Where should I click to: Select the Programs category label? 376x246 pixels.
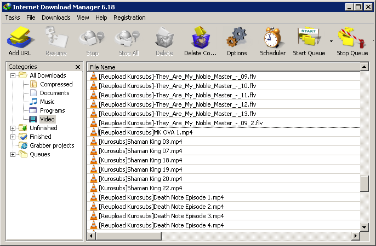click(53, 110)
